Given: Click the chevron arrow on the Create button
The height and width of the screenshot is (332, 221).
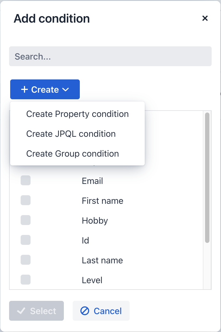Looking at the screenshot, I should click(x=65, y=89).
